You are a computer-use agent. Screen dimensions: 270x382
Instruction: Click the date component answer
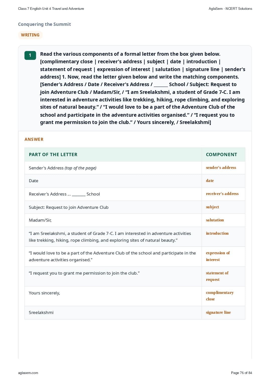pyautogui.click(x=210, y=181)
